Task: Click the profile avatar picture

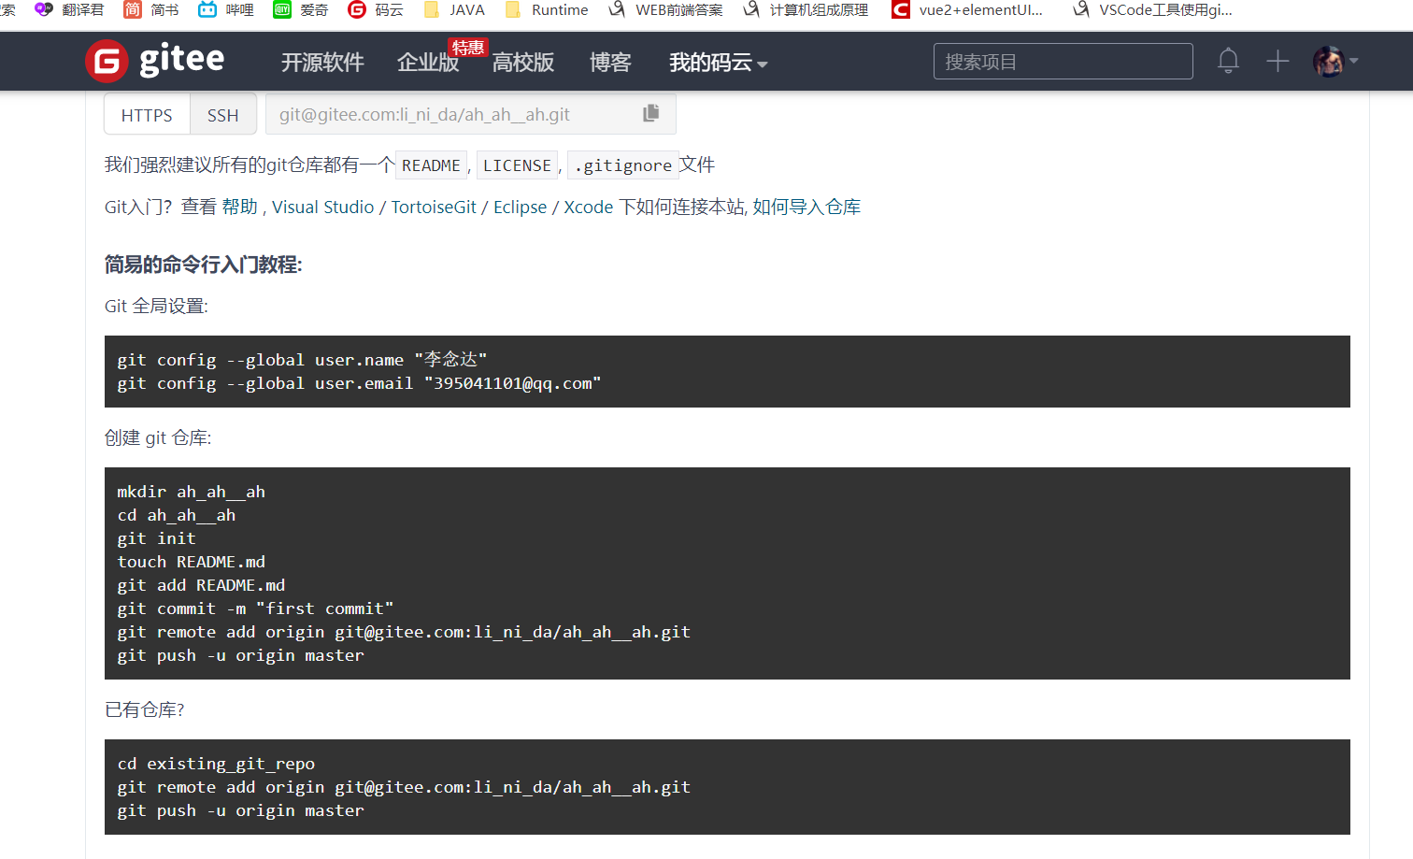Action: pyautogui.click(x=1328, y=60)
